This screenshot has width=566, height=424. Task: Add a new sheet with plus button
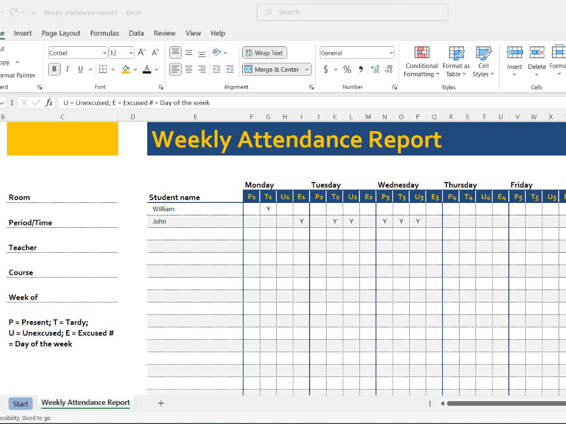161,404
